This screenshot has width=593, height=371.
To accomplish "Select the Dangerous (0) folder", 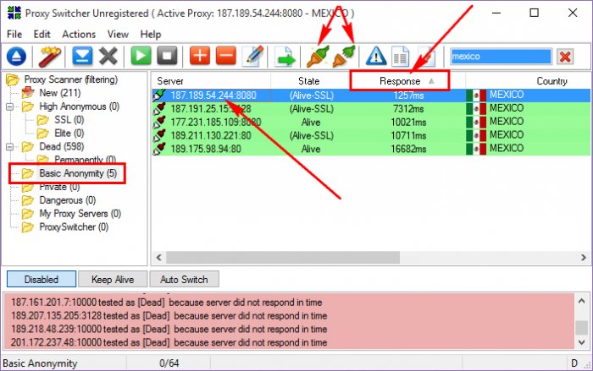I will tap(67, 200).
